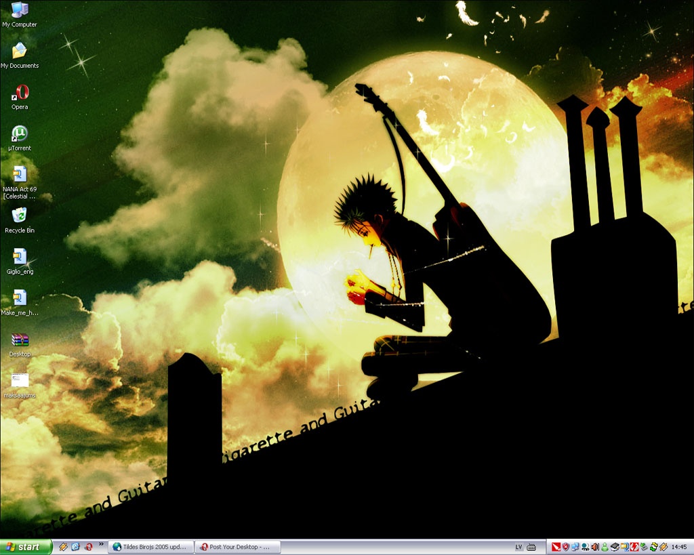Open the My Computer desktop icon

pyautogui.click(x=20, y=15)
